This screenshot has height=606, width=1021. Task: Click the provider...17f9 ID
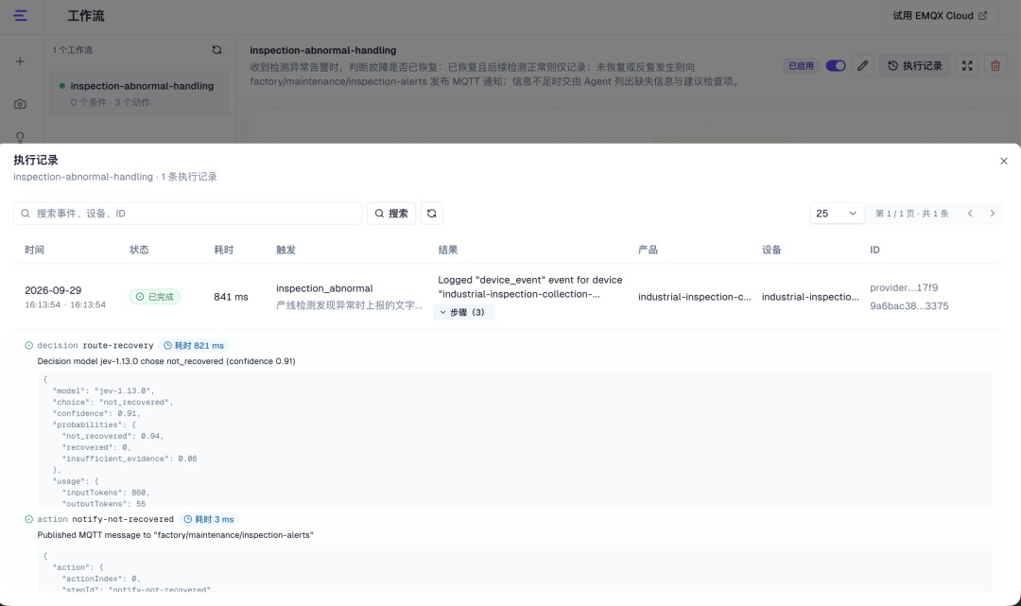click(904, 287)
